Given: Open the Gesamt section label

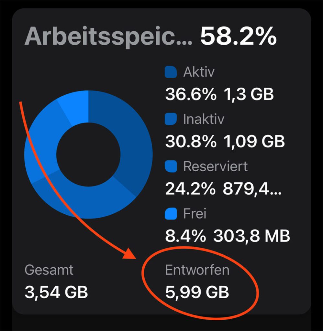Looking at the screenshot, I should click(x=49, y=269).
